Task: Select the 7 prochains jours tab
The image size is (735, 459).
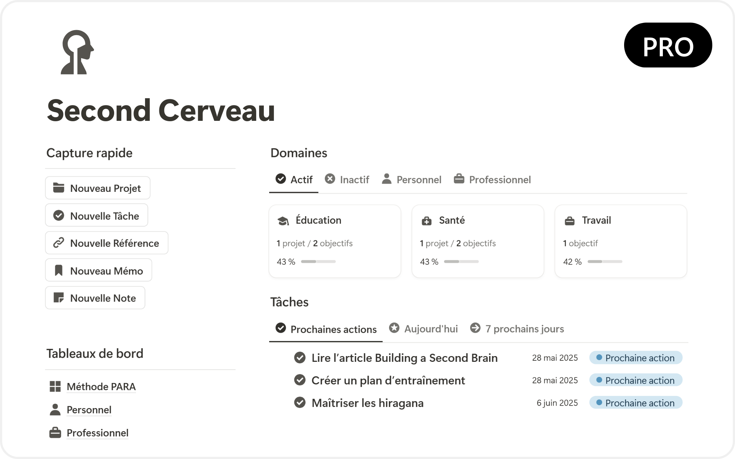Action: (517, 329)
